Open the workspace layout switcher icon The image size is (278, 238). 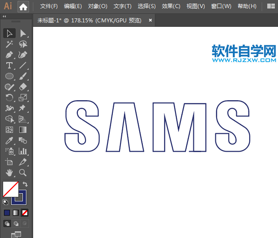[x=271, y=6]
